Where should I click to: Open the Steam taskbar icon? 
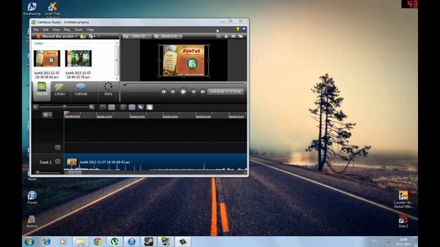(x=148, y=242)
